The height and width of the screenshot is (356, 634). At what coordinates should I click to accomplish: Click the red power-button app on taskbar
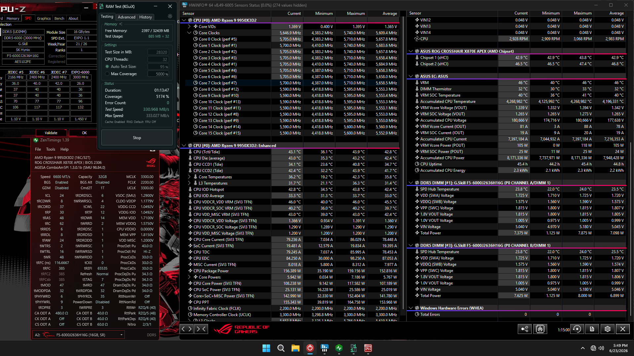click(310, 348)
